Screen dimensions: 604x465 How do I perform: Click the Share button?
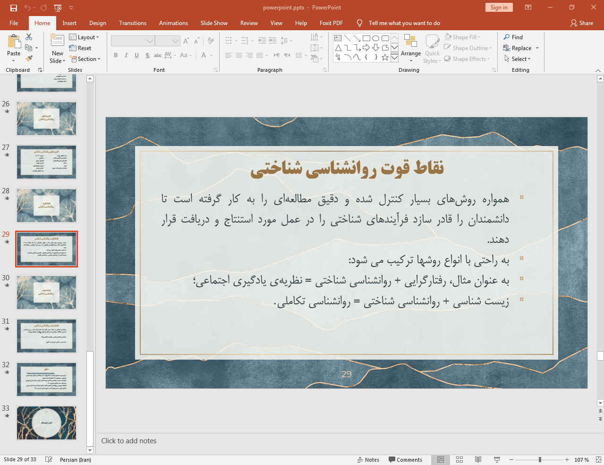(581, 23)
